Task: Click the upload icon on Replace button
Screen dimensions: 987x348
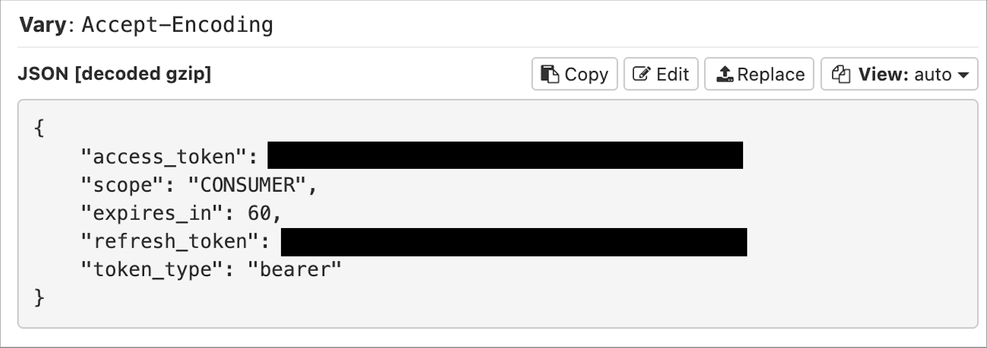Action: (725, 74)
